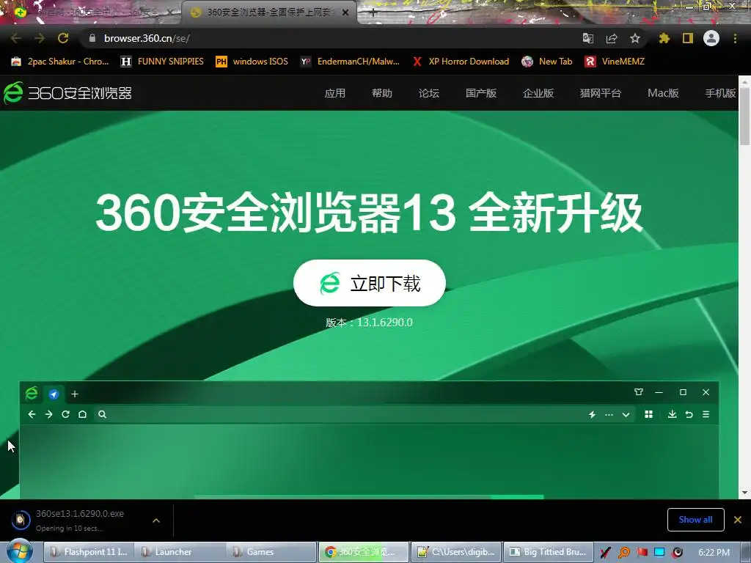Open the 手机版 navigation item
The image size is (751, 563).
tap(720, 93)
